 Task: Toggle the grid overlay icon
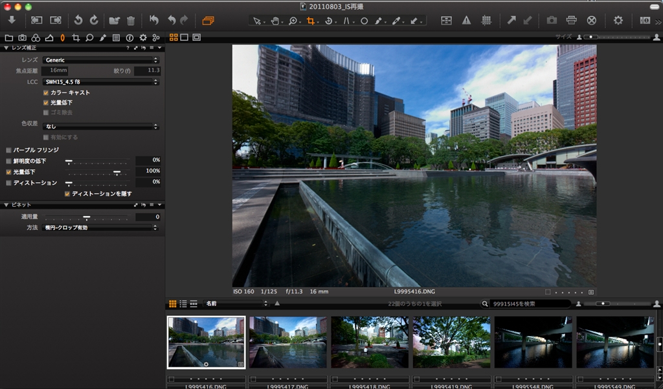(x=486, y=21)
